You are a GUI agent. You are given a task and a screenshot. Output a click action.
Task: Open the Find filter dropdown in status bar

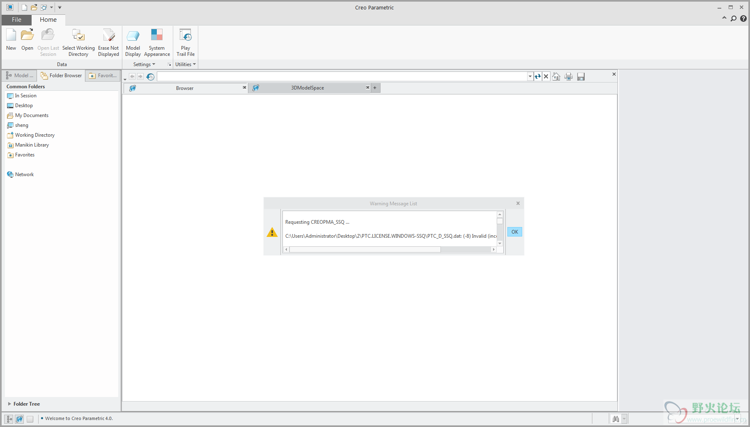[624, 419]
